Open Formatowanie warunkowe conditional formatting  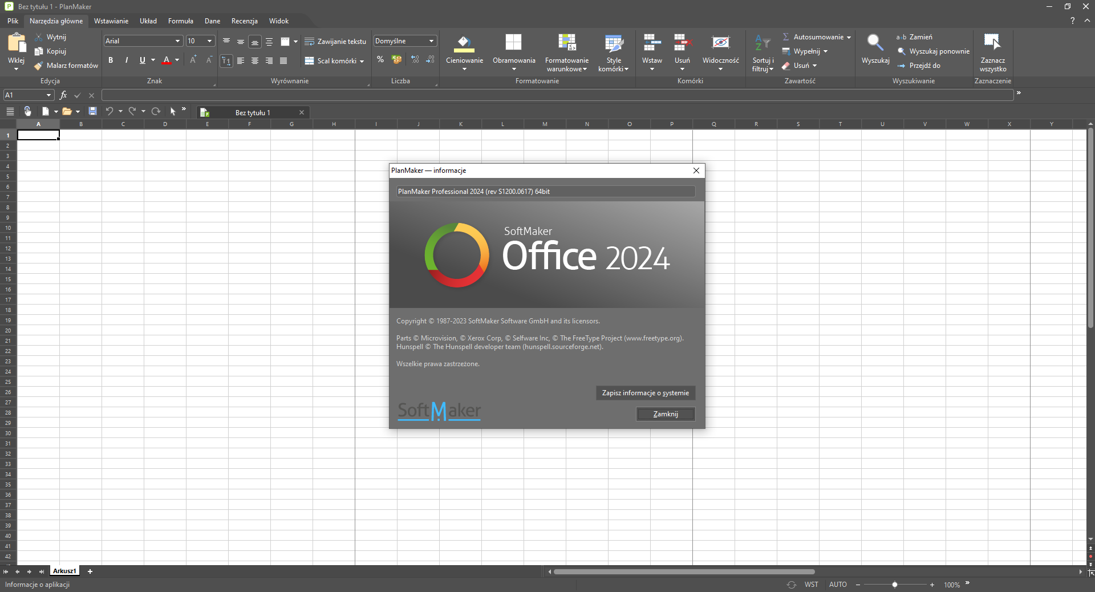pos(567,52)
